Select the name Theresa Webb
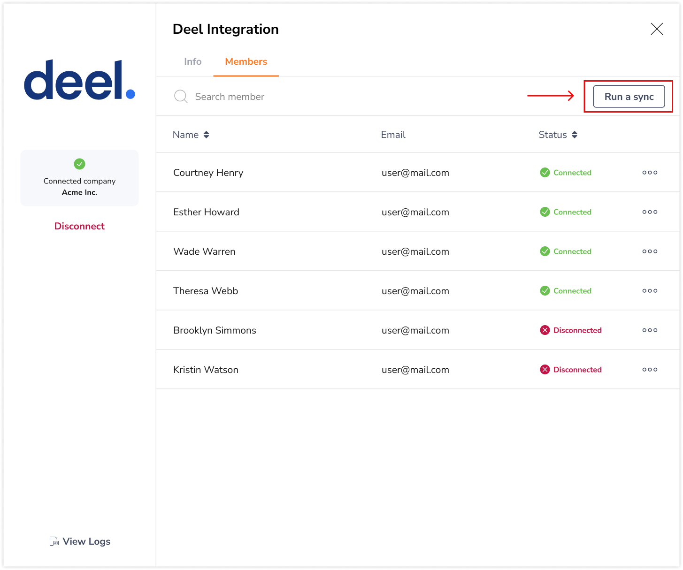683x570 pixels. pos(206,291)
